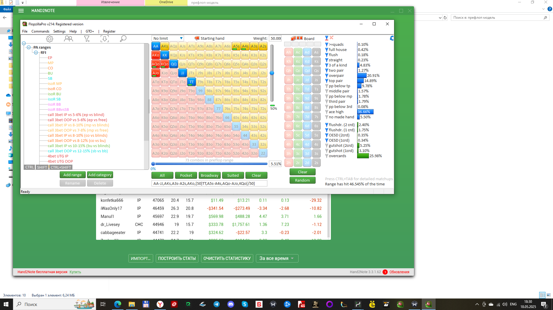Open the gear settings icon above range tree
Viewport: 553px width, 310px height.
pyautogui.click(x=50, y=39)
